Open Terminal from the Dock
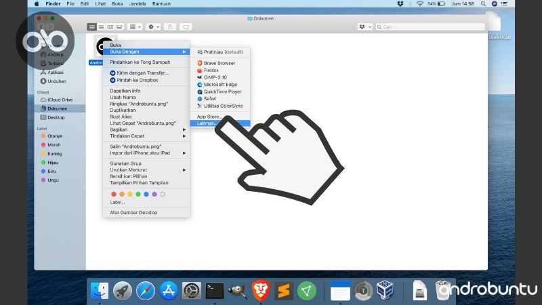 click(x=214, y=291)
